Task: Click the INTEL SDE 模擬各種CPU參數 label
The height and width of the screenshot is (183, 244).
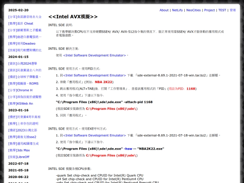Action: pos(70,169)
